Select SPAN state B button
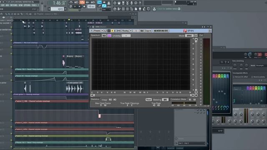The image size is (267, 150). [115, 31]
